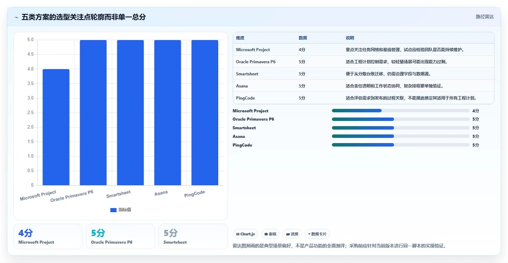
Task: Select the 进度 chip
Action: point(292,234)
